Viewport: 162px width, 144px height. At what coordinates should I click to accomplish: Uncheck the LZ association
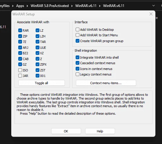[37, 30]
